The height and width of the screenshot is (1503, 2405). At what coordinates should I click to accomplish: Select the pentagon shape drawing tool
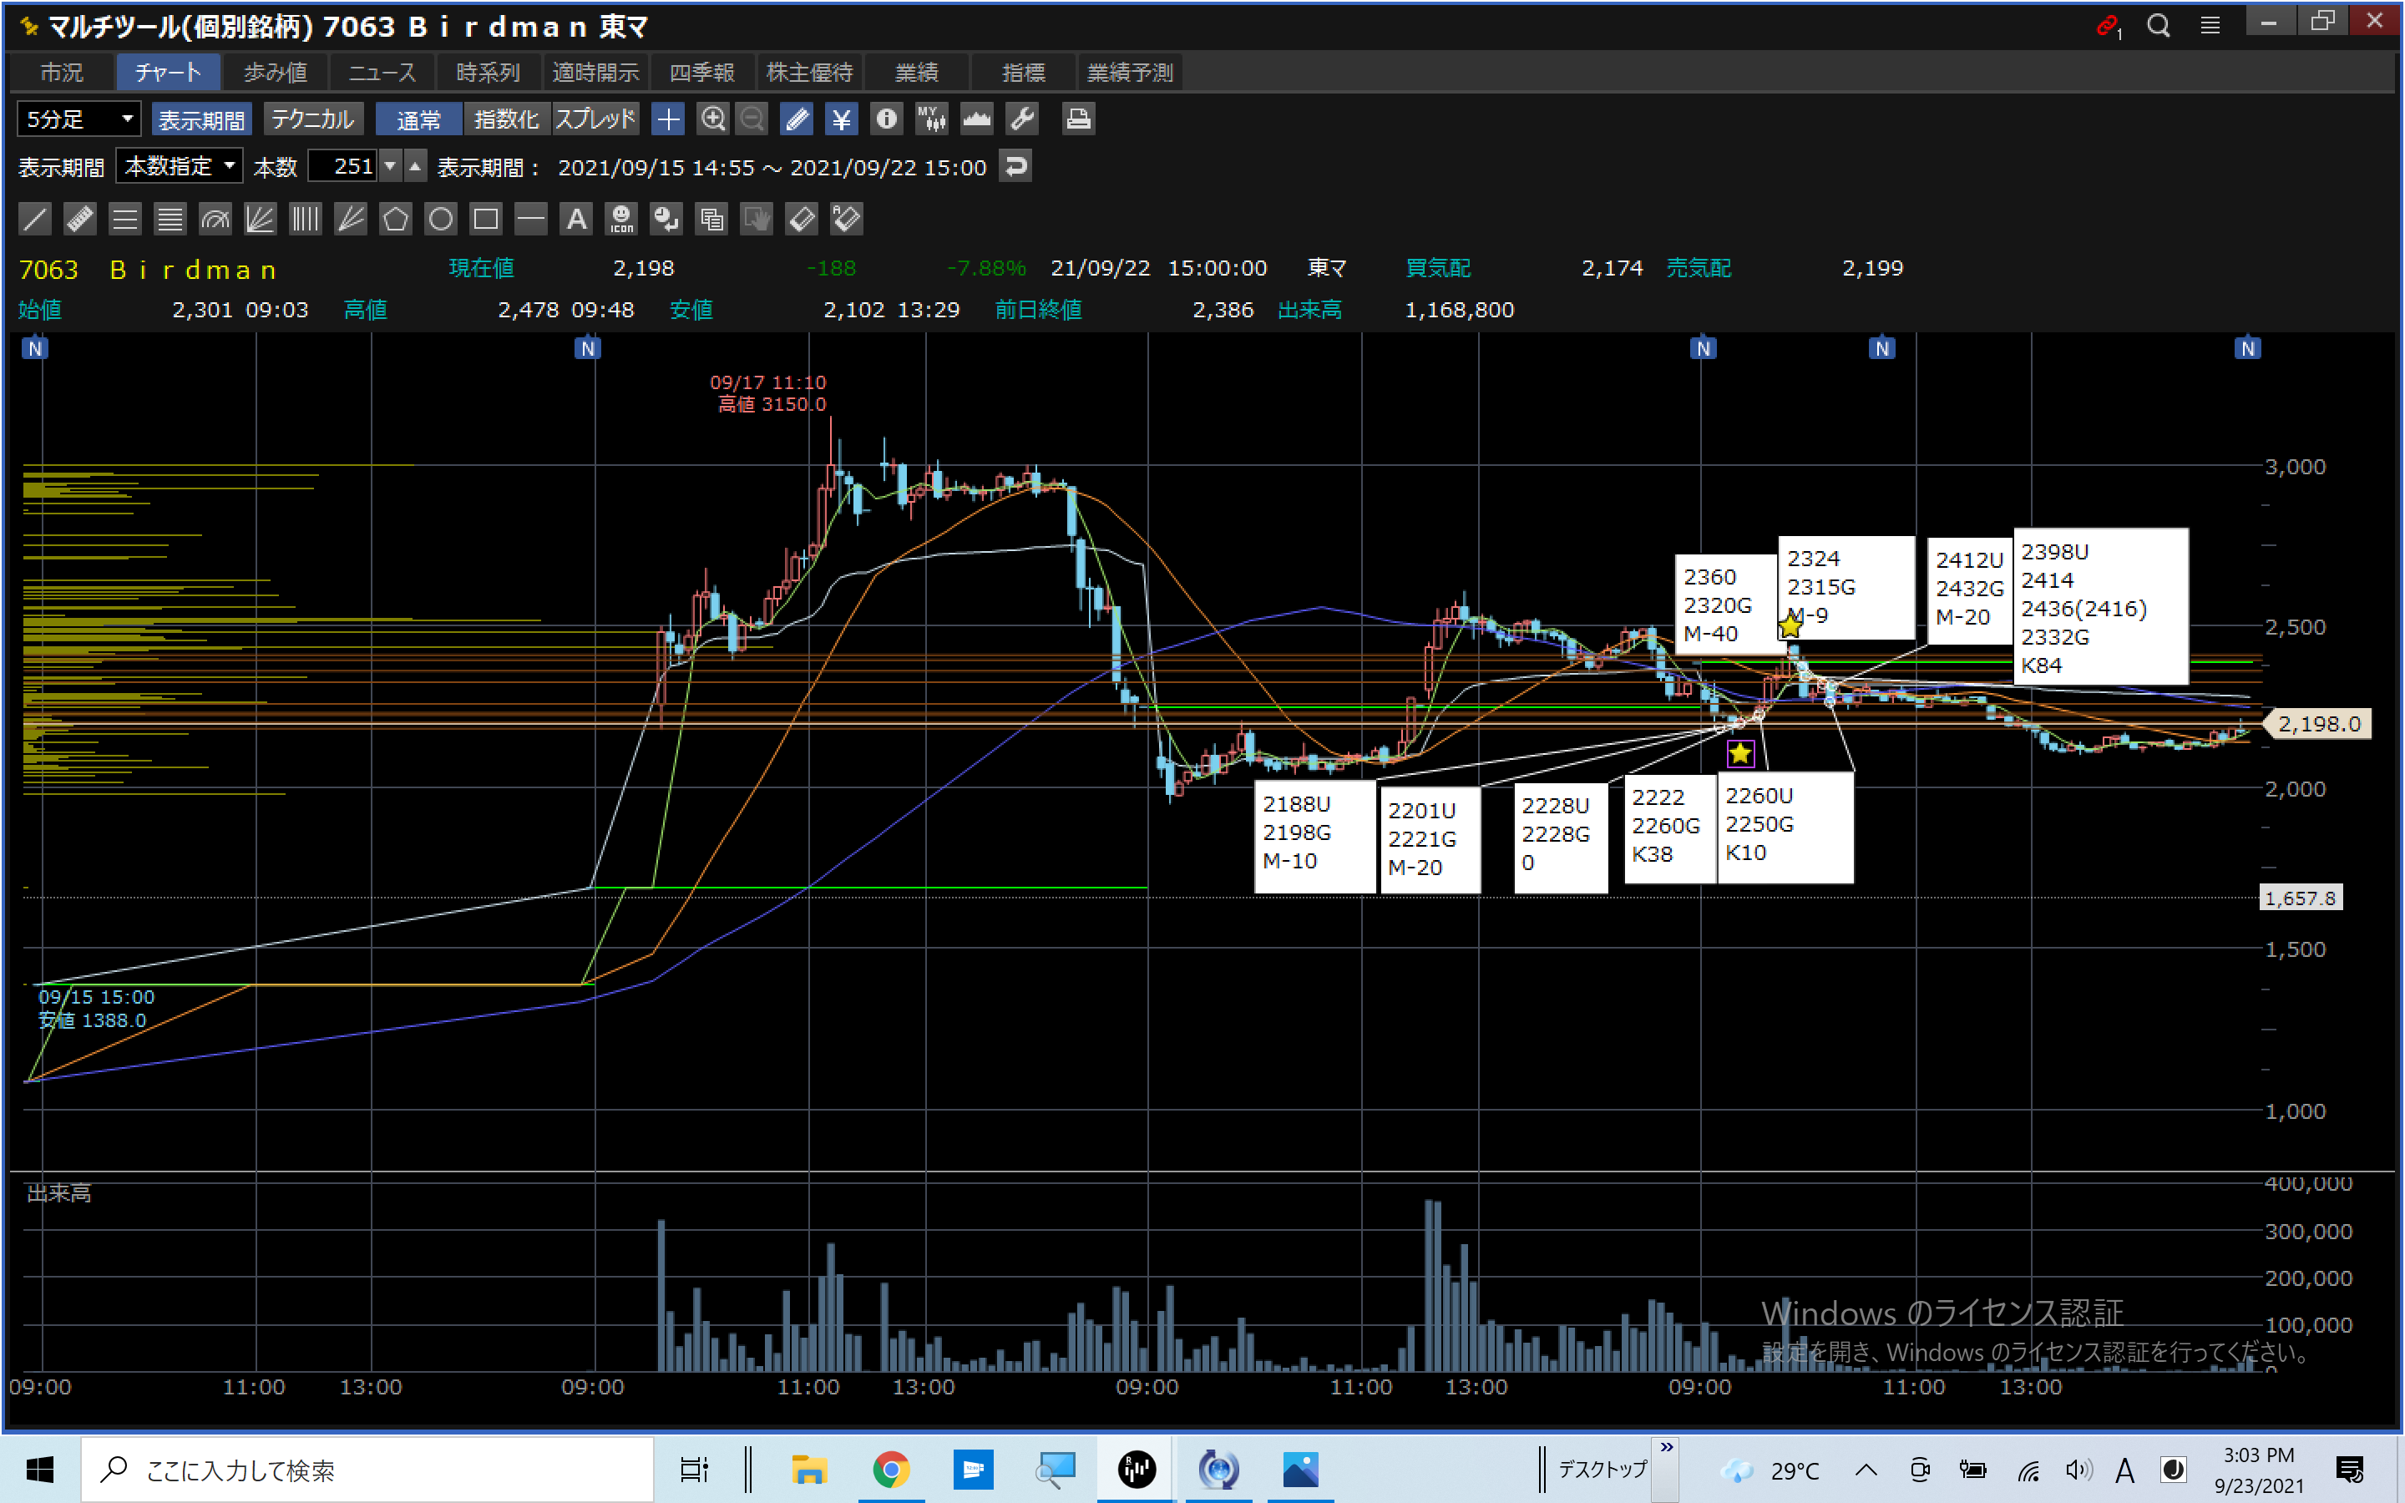[396, 219]
